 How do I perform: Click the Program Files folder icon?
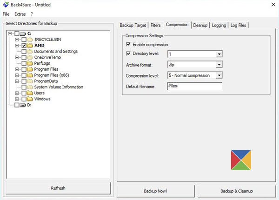(30, 69)
